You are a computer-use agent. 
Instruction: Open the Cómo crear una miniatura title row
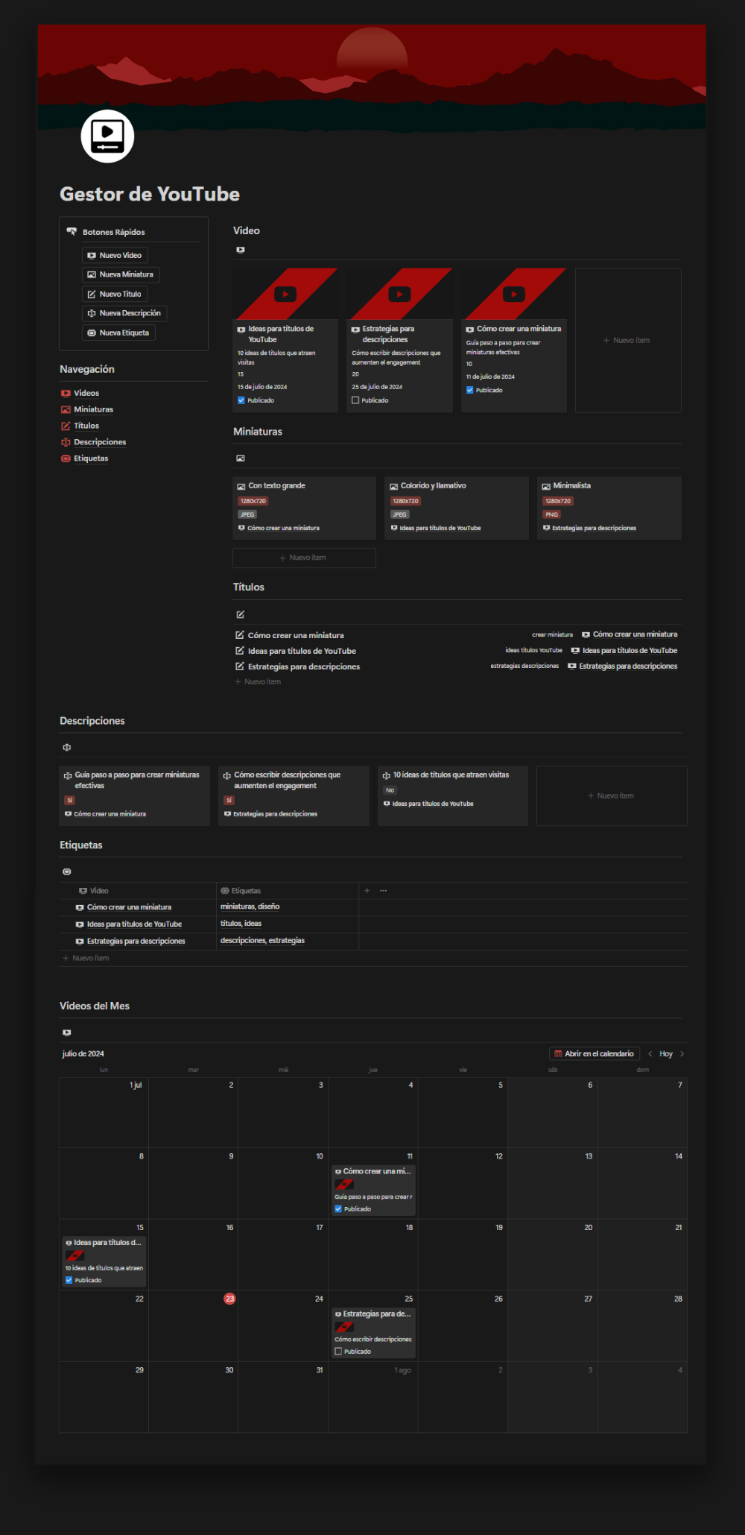[x=457, y=635]
